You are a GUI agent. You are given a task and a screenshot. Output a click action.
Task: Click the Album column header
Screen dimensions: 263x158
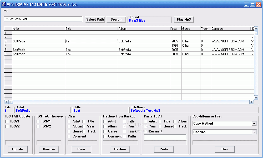point(144,28)
